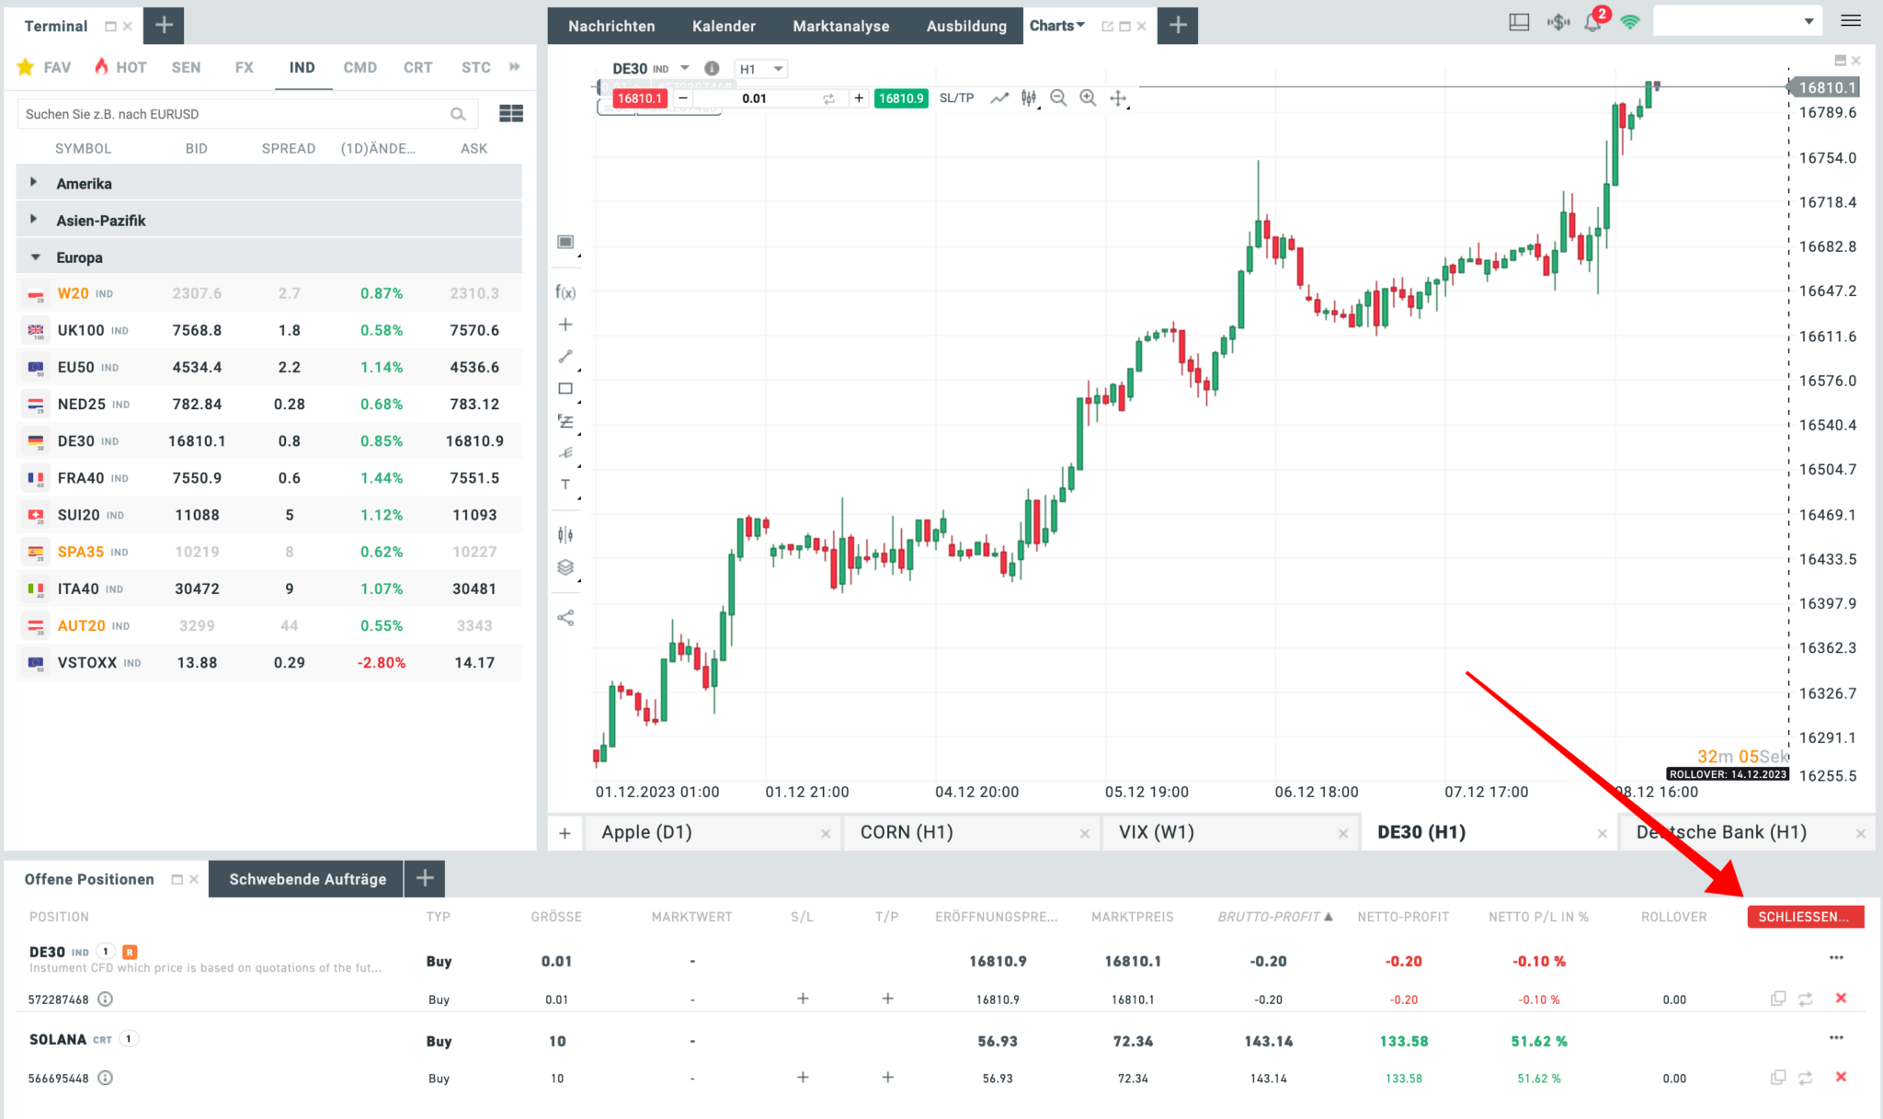Click the search instruments input field
The height and width of the screenshot is (1119, 1883).
(x=239, y=113)
